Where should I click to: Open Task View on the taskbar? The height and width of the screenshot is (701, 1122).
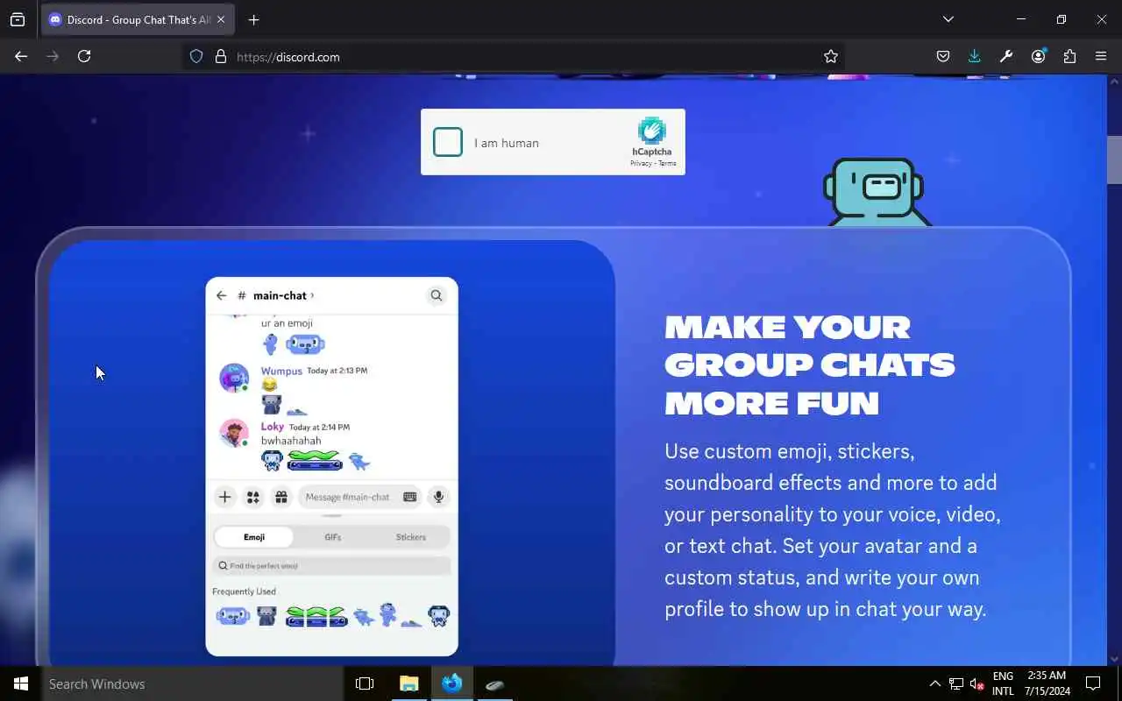click(x=365, y=683)
